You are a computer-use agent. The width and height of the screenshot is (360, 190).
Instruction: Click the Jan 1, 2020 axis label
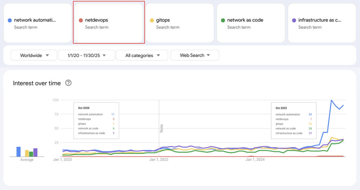pos(63,159)
